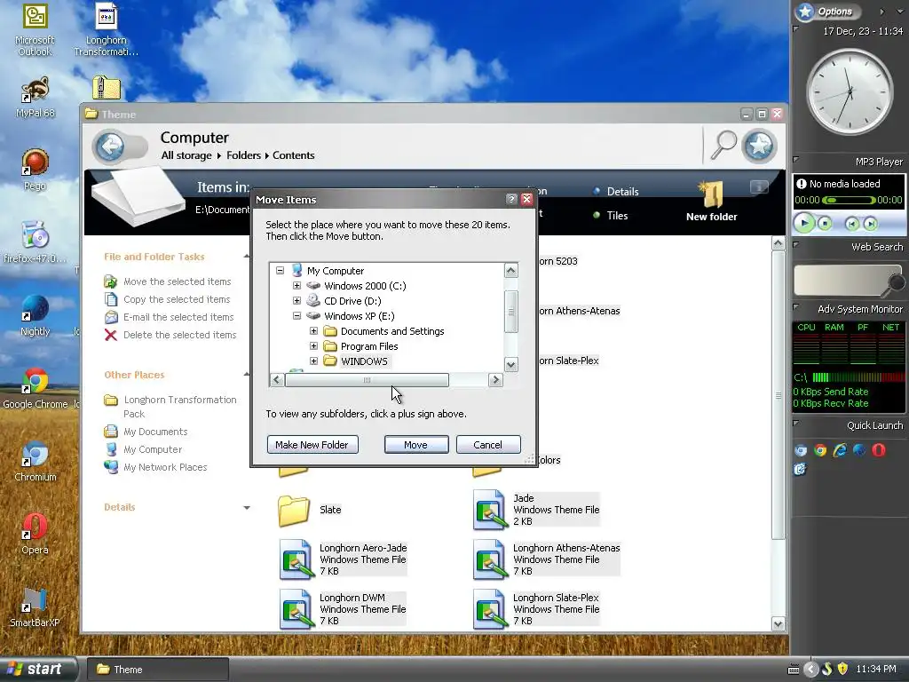Expand the Documents and Settings folder node
Image resolution: width=909 pixels, height=682 pixels.
point(313,330)
